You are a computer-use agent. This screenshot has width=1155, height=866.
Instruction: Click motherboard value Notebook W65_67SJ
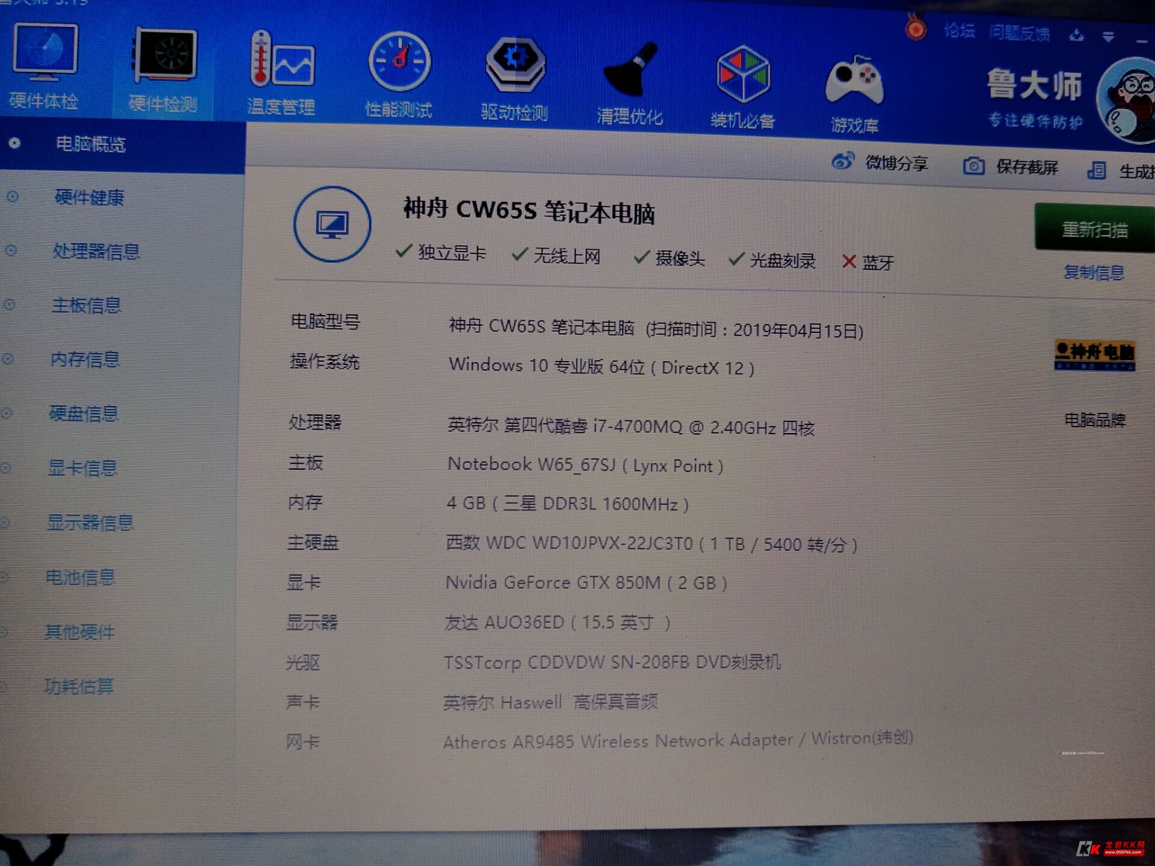585,465
